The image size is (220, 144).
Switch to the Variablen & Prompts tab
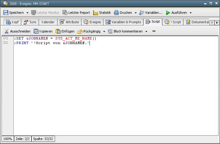point(123,22)
